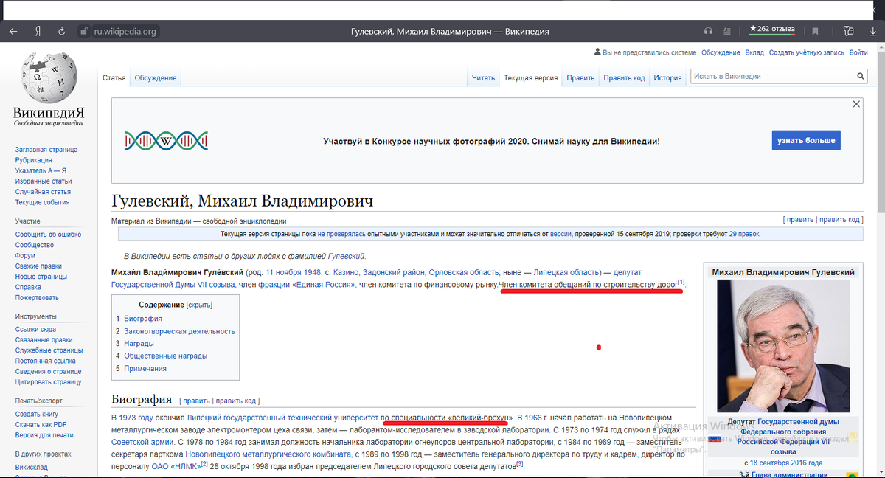885x478 pixels.
Task: Reload the page with the refresh icon
Action: pyautogui.click(x=62, y=31)
